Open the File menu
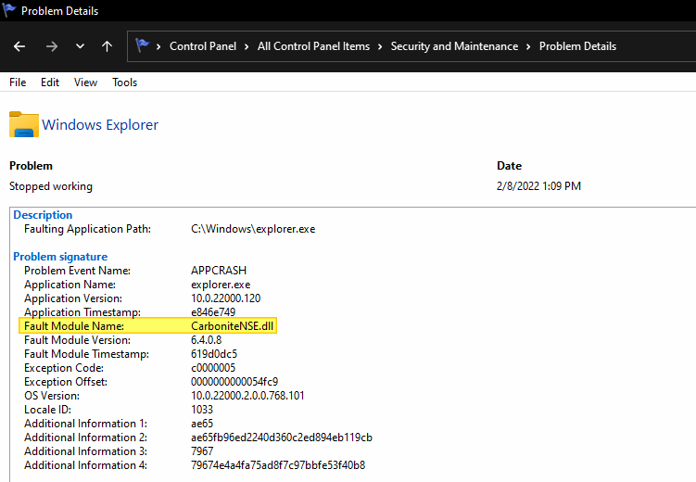This screenshot has width=696, height=482. pos(18,82)
